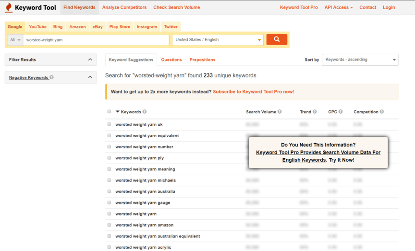The image size is (415, 251).
Task: Check the box for worsted weight yarn acrylic
Action: pos(109,247)
